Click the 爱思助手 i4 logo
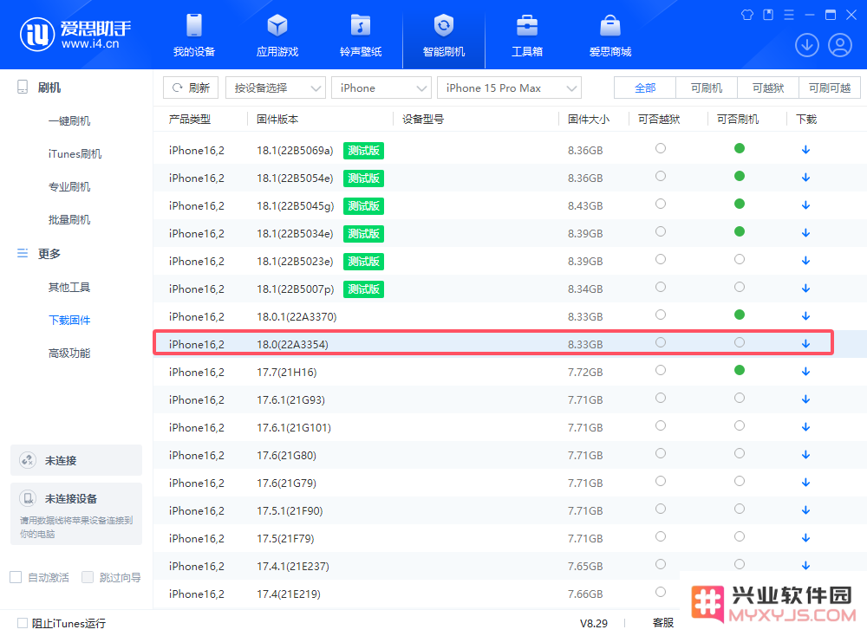This screenshot has height=636, width=867. click(x=75, y=35)
